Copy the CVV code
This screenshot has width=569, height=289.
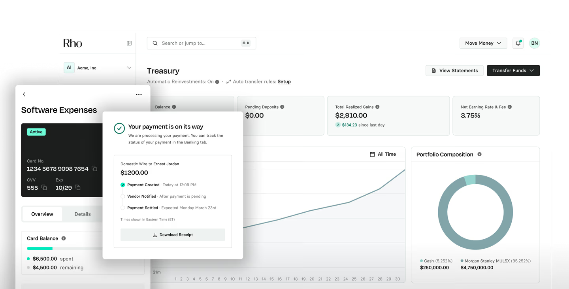(x=44, y=187)
